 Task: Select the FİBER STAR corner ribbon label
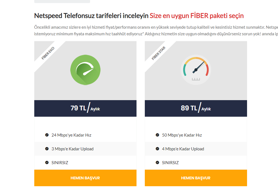pyautogui.click(x=159, y=53)
